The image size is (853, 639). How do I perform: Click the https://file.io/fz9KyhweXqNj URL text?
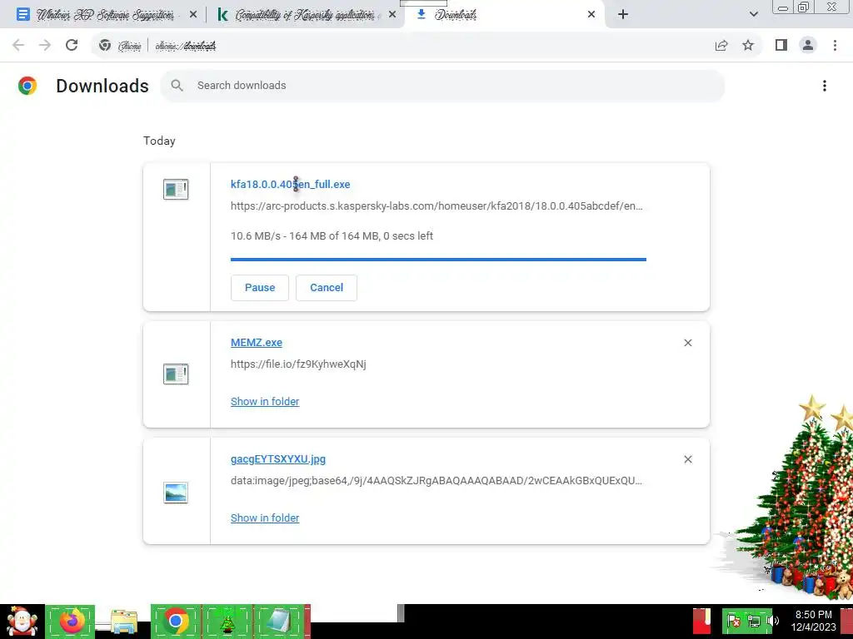pyautogui.click(x=298, y=364)
